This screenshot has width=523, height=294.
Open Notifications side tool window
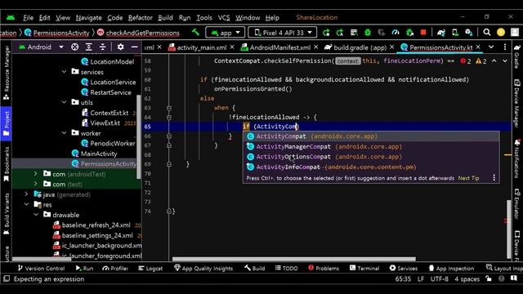(517, 158)
